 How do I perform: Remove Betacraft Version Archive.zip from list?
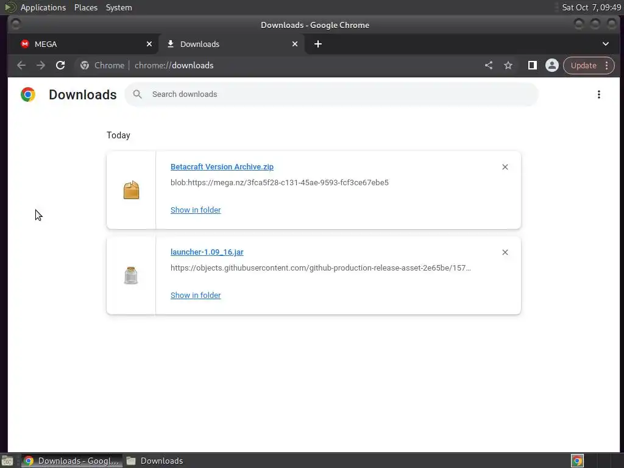pyautogui.click(x=505, y=167)
